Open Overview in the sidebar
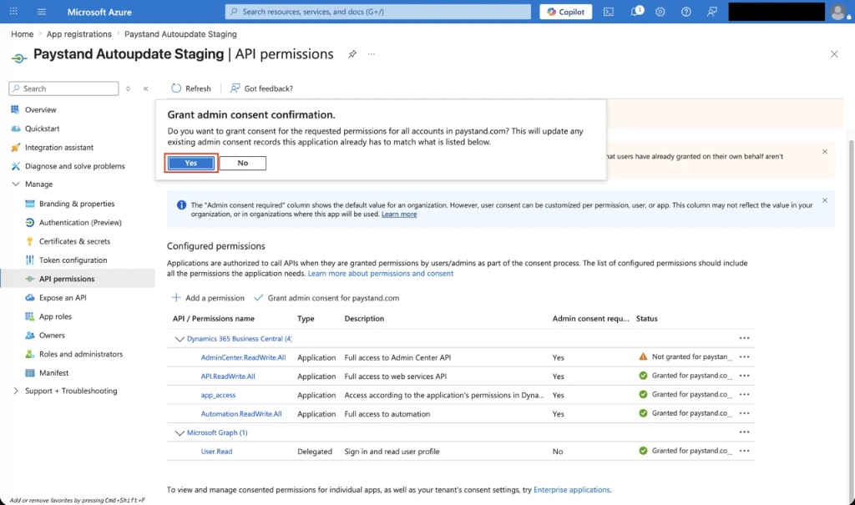 pyautogui.click(x=40, y=109)
